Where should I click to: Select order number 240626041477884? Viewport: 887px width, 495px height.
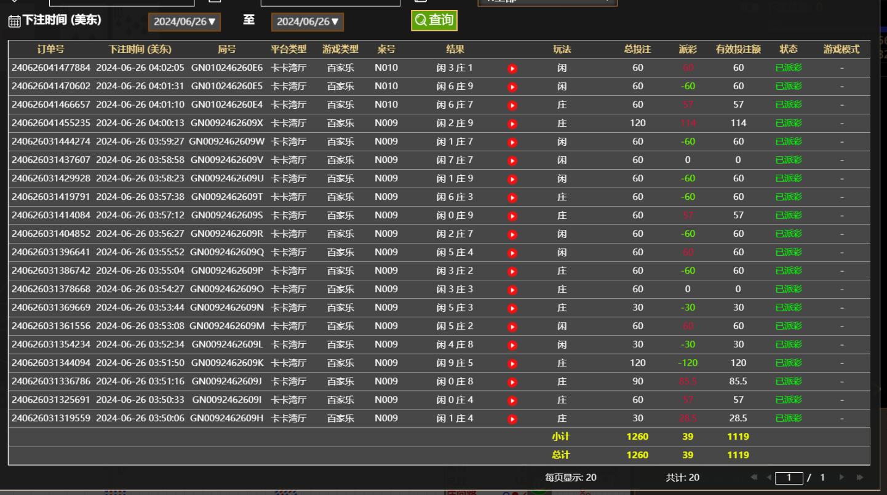point(51,68)
